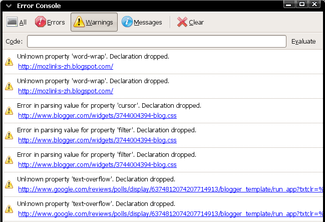Image resolution: width=325 pixels, height=222 pixels.
Task: Click warning icon beside first 'text-overflow' entry
Action: click(x=9, y=184)
